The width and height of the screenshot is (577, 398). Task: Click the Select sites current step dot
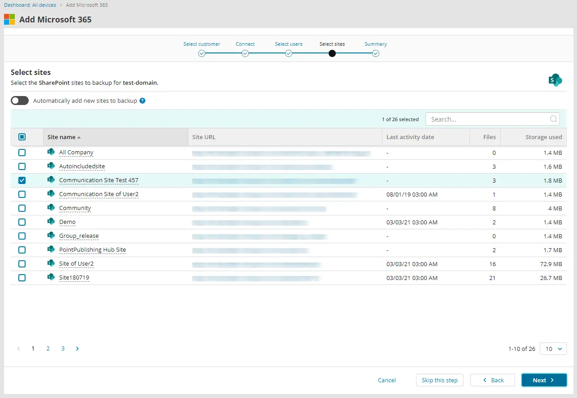[x=332, y=53]
